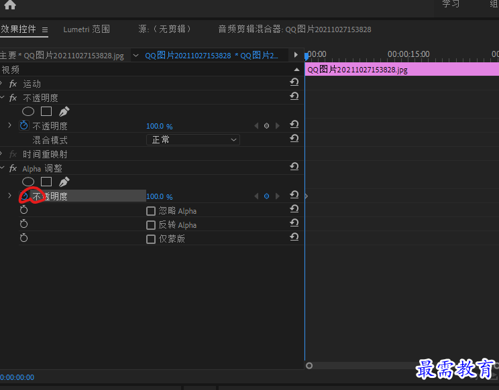Viewport: 499px width, 390px height.
Task: Reset the Alpha 调整 不透明度 parameter
Action: pyautogui.click(x=294, y=194)
